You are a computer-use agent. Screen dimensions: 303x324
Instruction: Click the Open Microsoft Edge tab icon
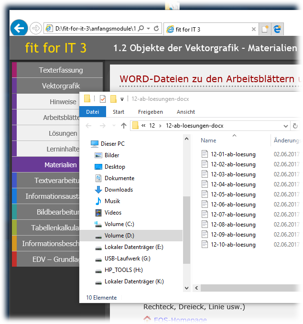pos(277,29)
